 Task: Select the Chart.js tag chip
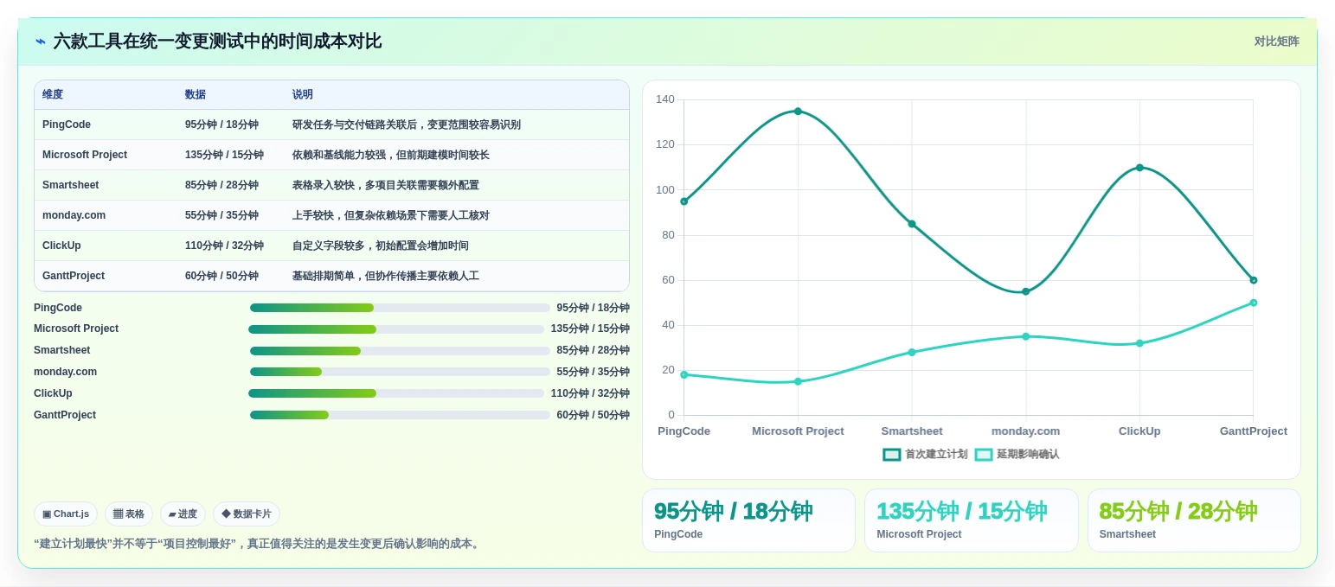click(x=66, y=514)
